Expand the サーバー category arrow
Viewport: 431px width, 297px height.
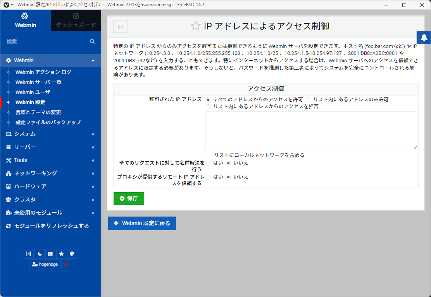93,147
